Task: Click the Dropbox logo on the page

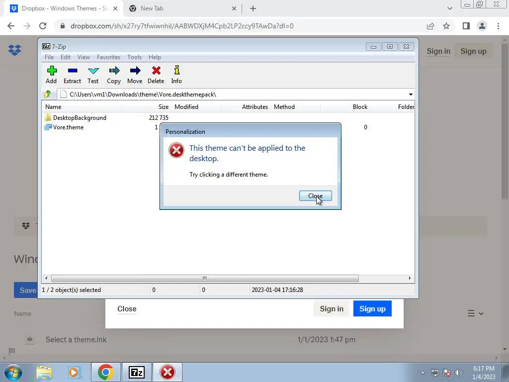Action: click(14, 50)
